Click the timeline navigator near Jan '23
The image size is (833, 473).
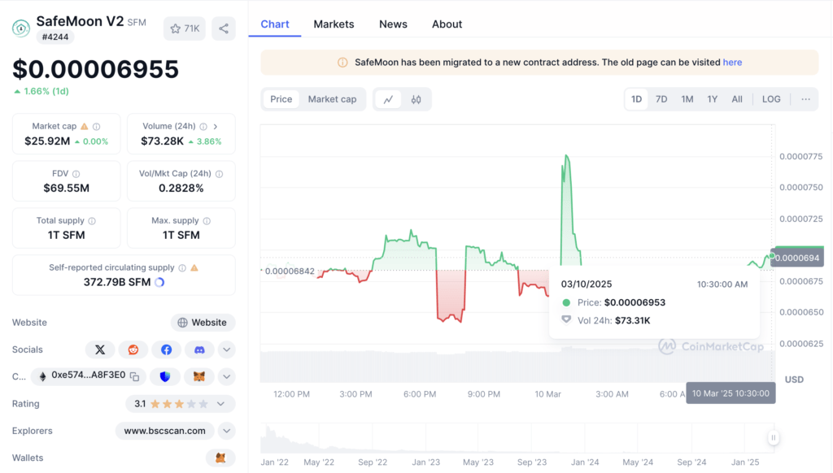pos(426,440)
